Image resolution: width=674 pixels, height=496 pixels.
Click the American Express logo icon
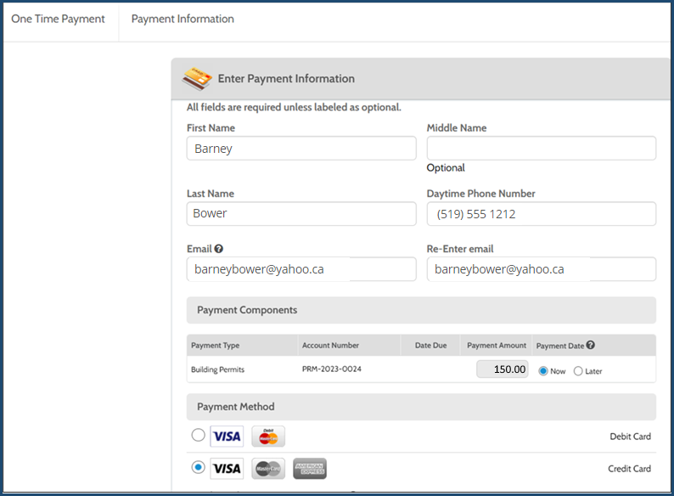coord(309,468)
